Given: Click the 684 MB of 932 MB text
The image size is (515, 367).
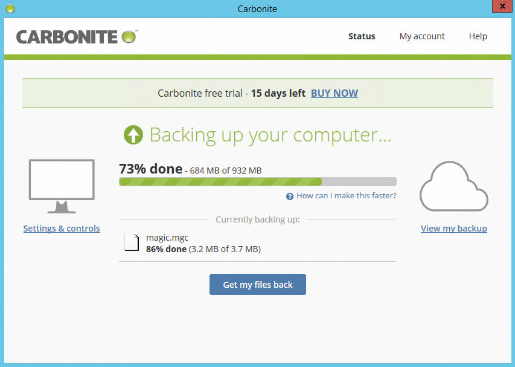Looking at the screenshot, I should (x=226, y=171).
